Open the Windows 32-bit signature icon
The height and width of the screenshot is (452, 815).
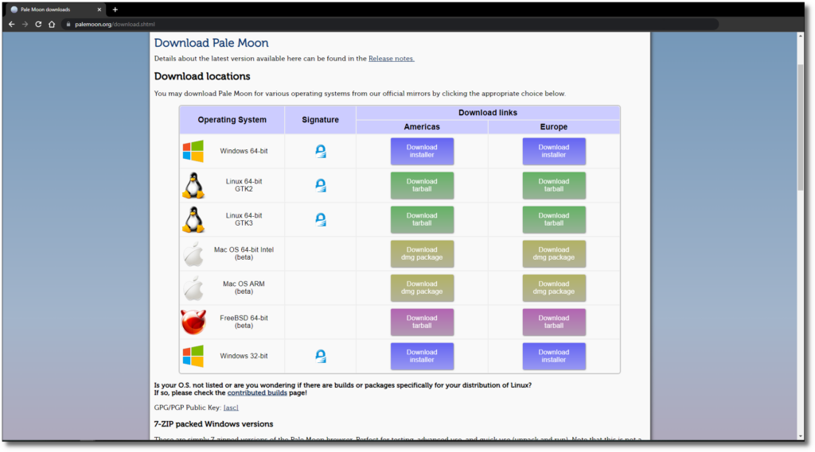tap(321, 356)
